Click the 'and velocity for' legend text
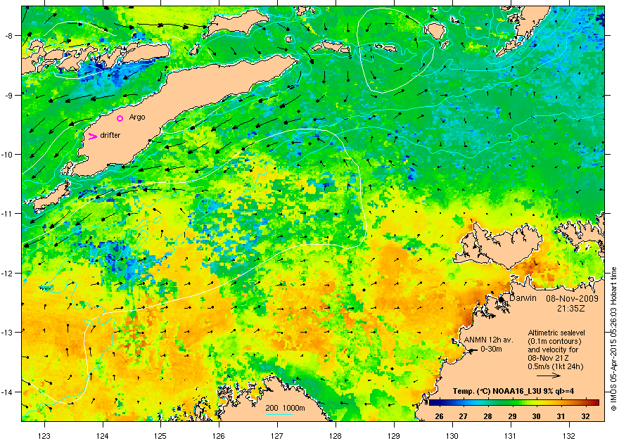The width and height of the screenshot is (619, 443). (553, 349)
